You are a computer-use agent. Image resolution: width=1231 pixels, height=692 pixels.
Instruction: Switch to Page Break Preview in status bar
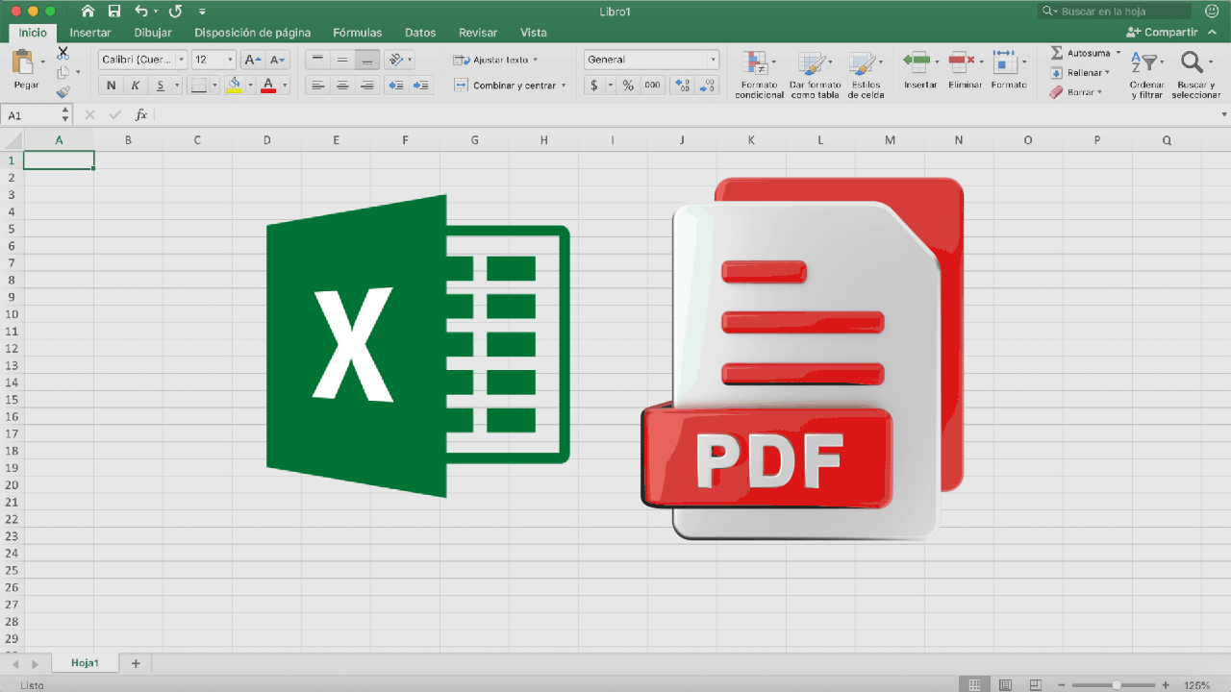point(1036,685)
